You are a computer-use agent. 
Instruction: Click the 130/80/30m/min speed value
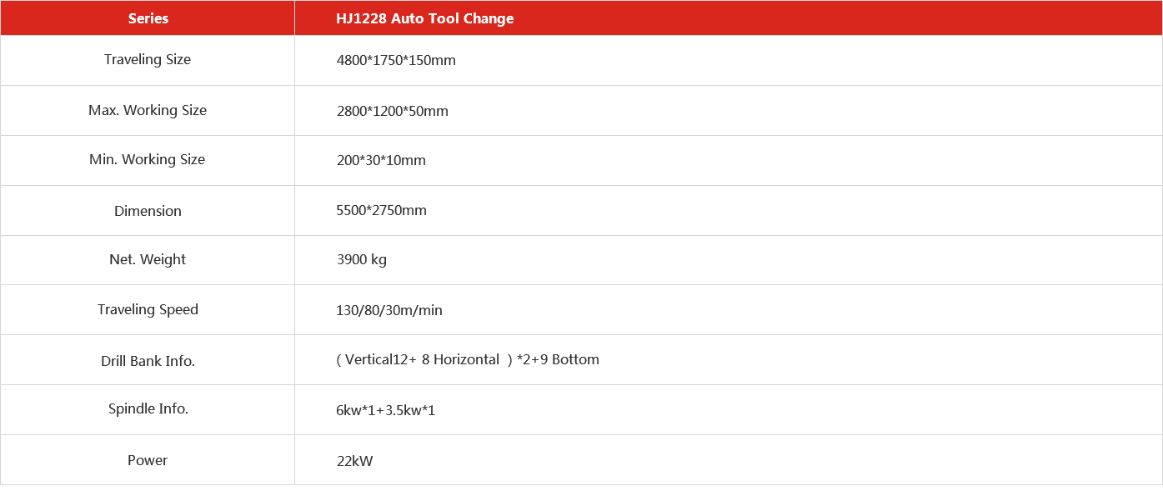point(389,310)
